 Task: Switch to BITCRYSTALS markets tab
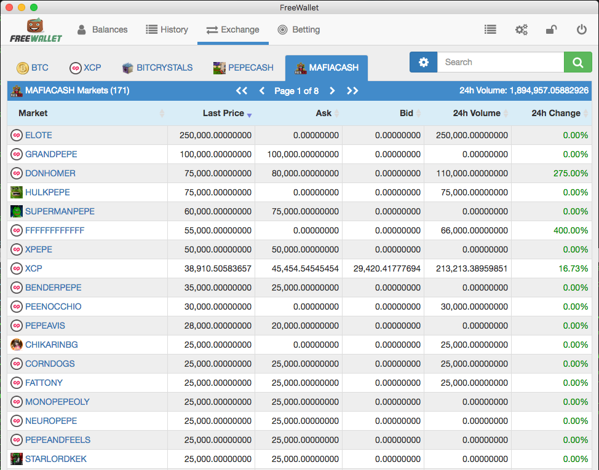[x=157, y=68]
